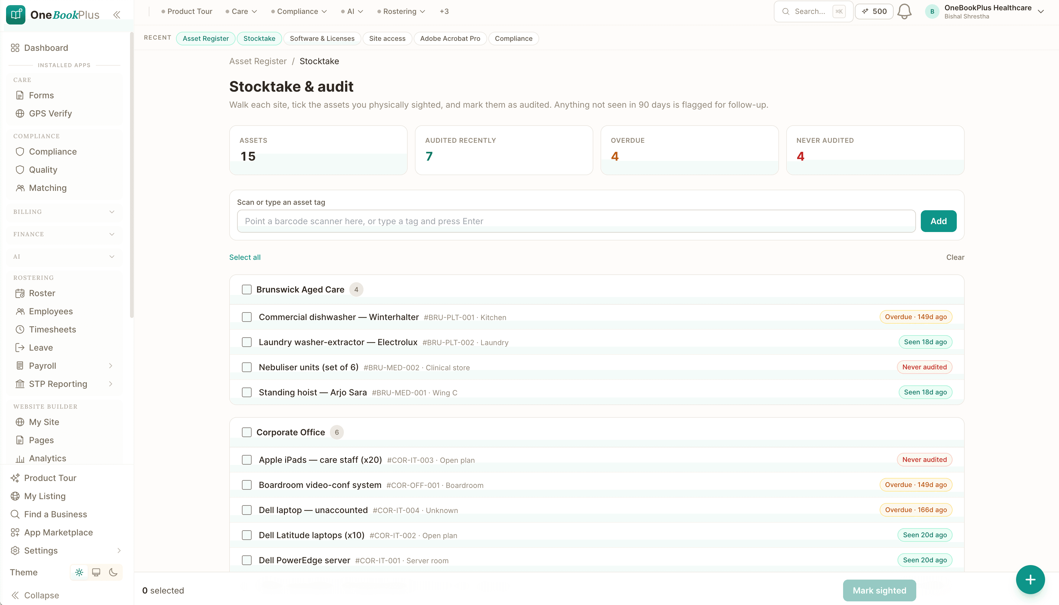The image size is (1059, 605).
Task: Click the floating green plus button
Action: pyautogui.click(x=1030, y=580)
